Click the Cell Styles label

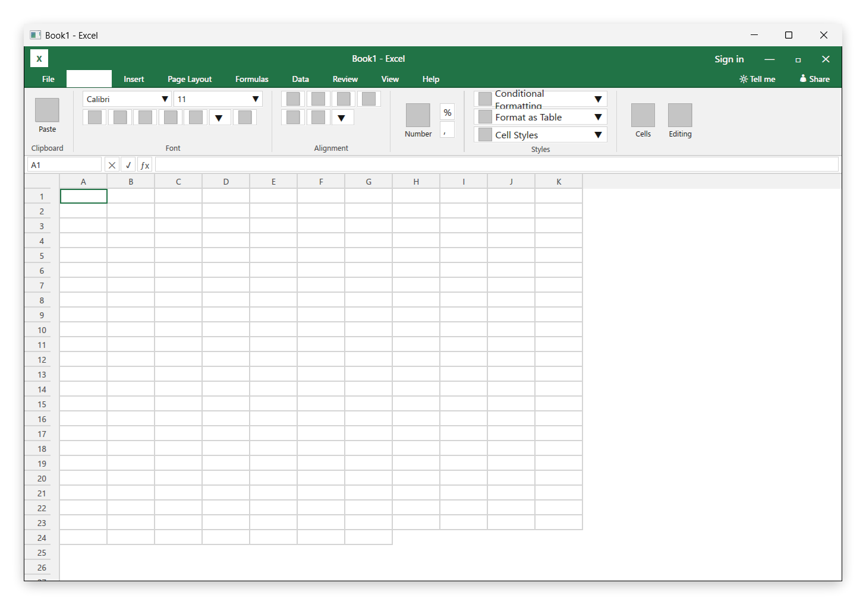pos(517,135)
